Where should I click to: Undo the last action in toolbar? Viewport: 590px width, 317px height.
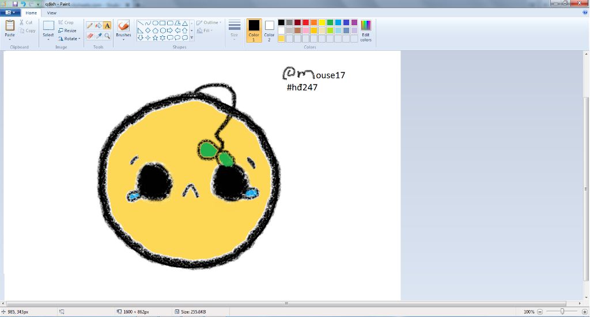click(23, 4)
